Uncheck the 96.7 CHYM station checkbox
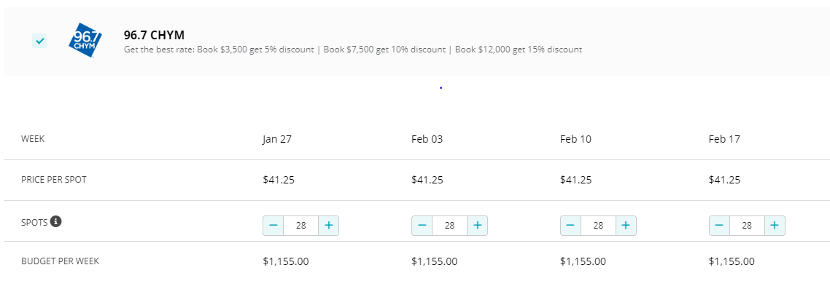830x281 pixels. (x=39, y=41)
